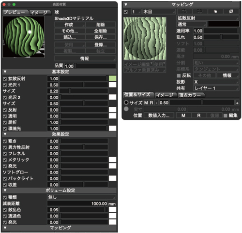
Task: Click the duplicate layer icon in Mapping panel
Action: coord(215,12)
